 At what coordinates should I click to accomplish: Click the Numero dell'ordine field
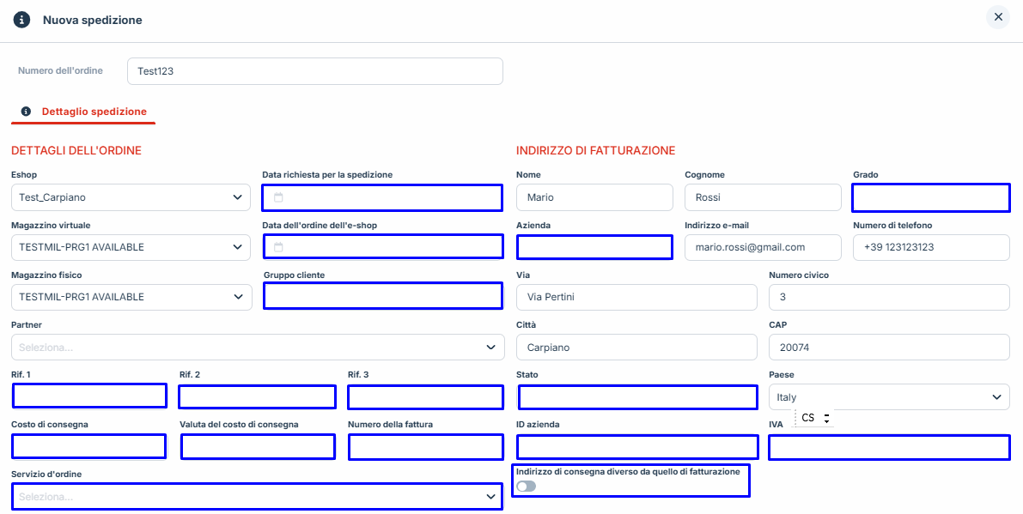pyautogui.click(x=314, y=72)
